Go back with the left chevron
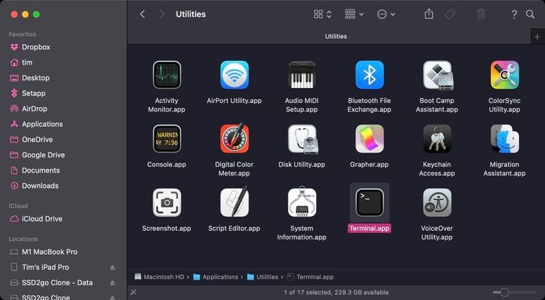 coord(142,14)
